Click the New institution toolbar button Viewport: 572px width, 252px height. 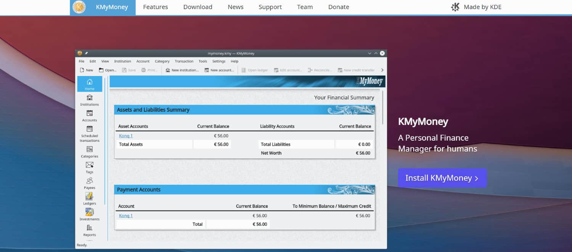click(182, 70)
